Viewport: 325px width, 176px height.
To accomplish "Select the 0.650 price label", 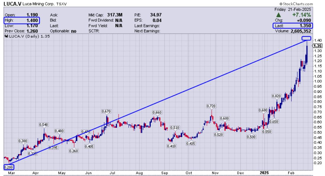I will [274, 122].
